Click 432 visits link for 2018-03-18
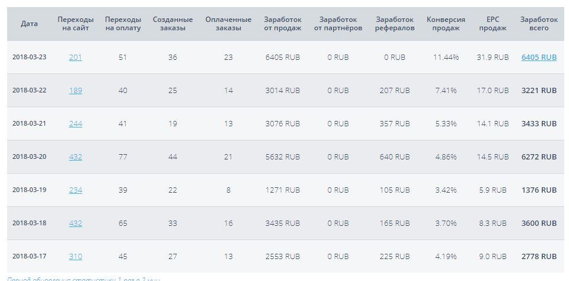This screenshot has width=569, height=281. [75, 223]
